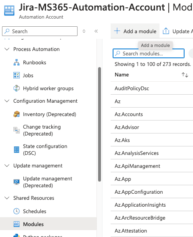Image resolution: width=193 pixels, height=237 pixels.
Task: Click the Jira-MS365-Automation-Account title
Action: tap(92, 7)
